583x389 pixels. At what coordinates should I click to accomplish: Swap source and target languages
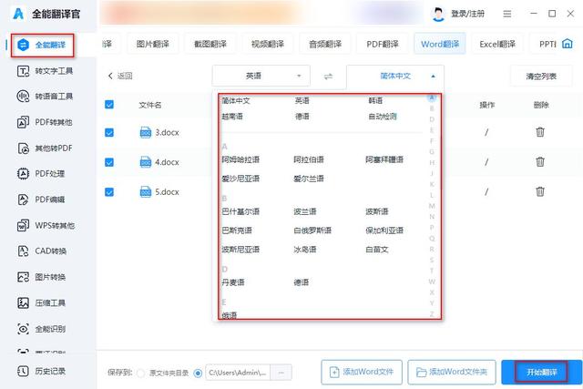[328, 77]
